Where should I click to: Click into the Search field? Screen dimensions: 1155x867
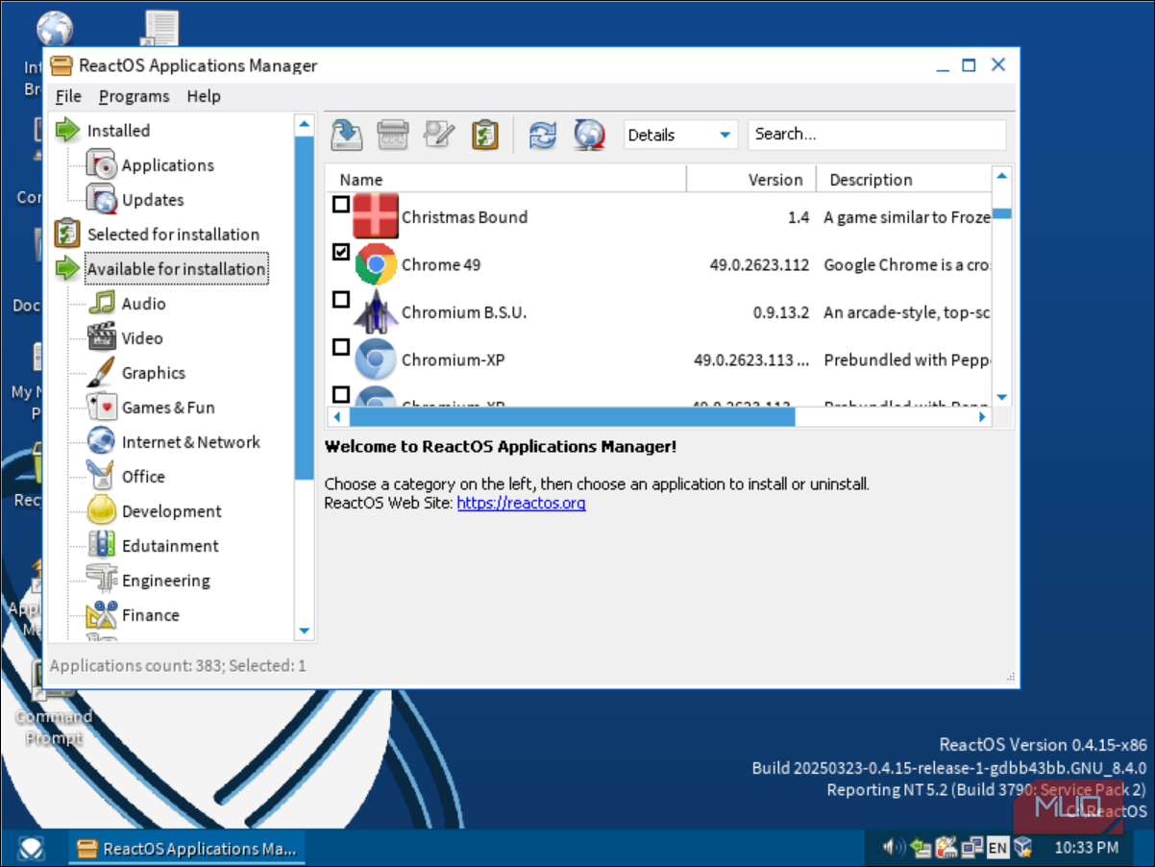[876, 135]
